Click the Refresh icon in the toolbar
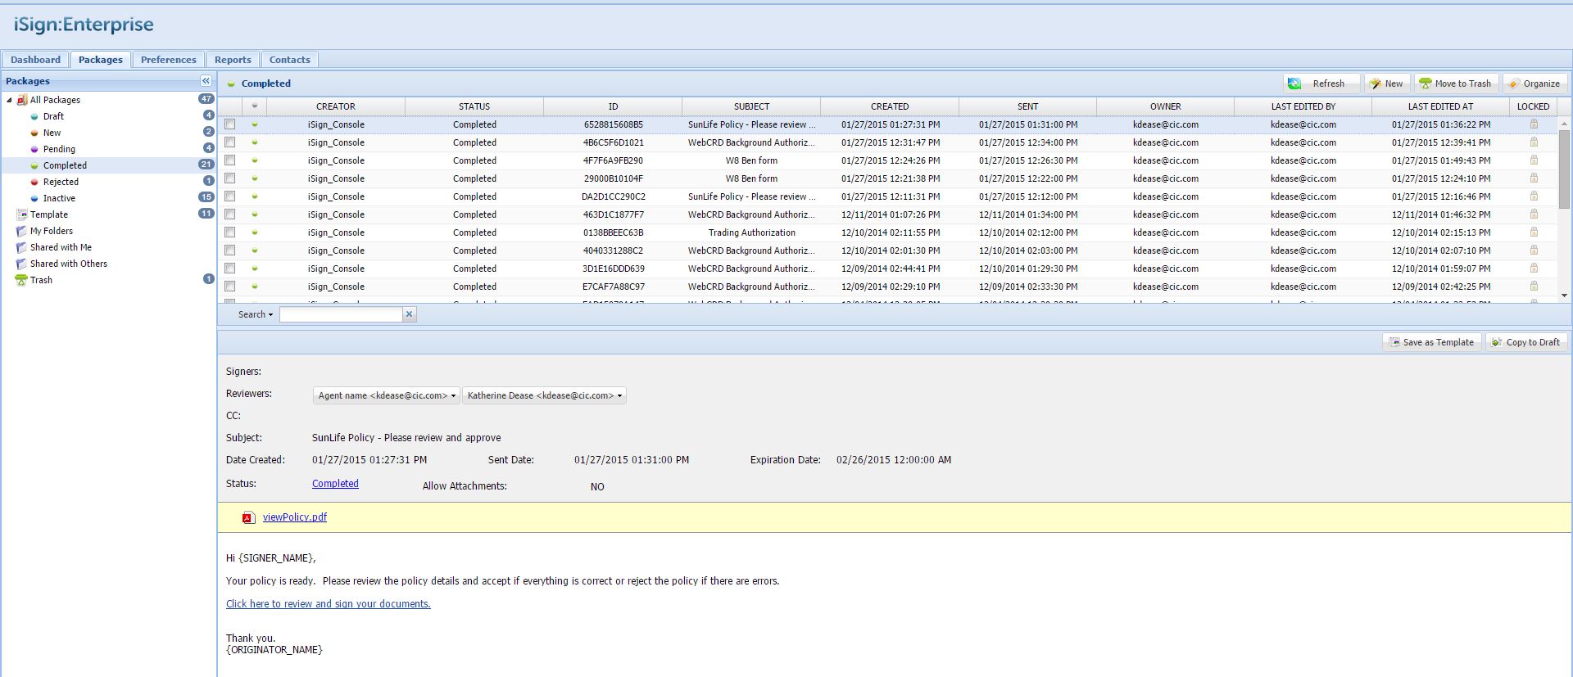The image size is (1573, 677). tap(1294, 83)
